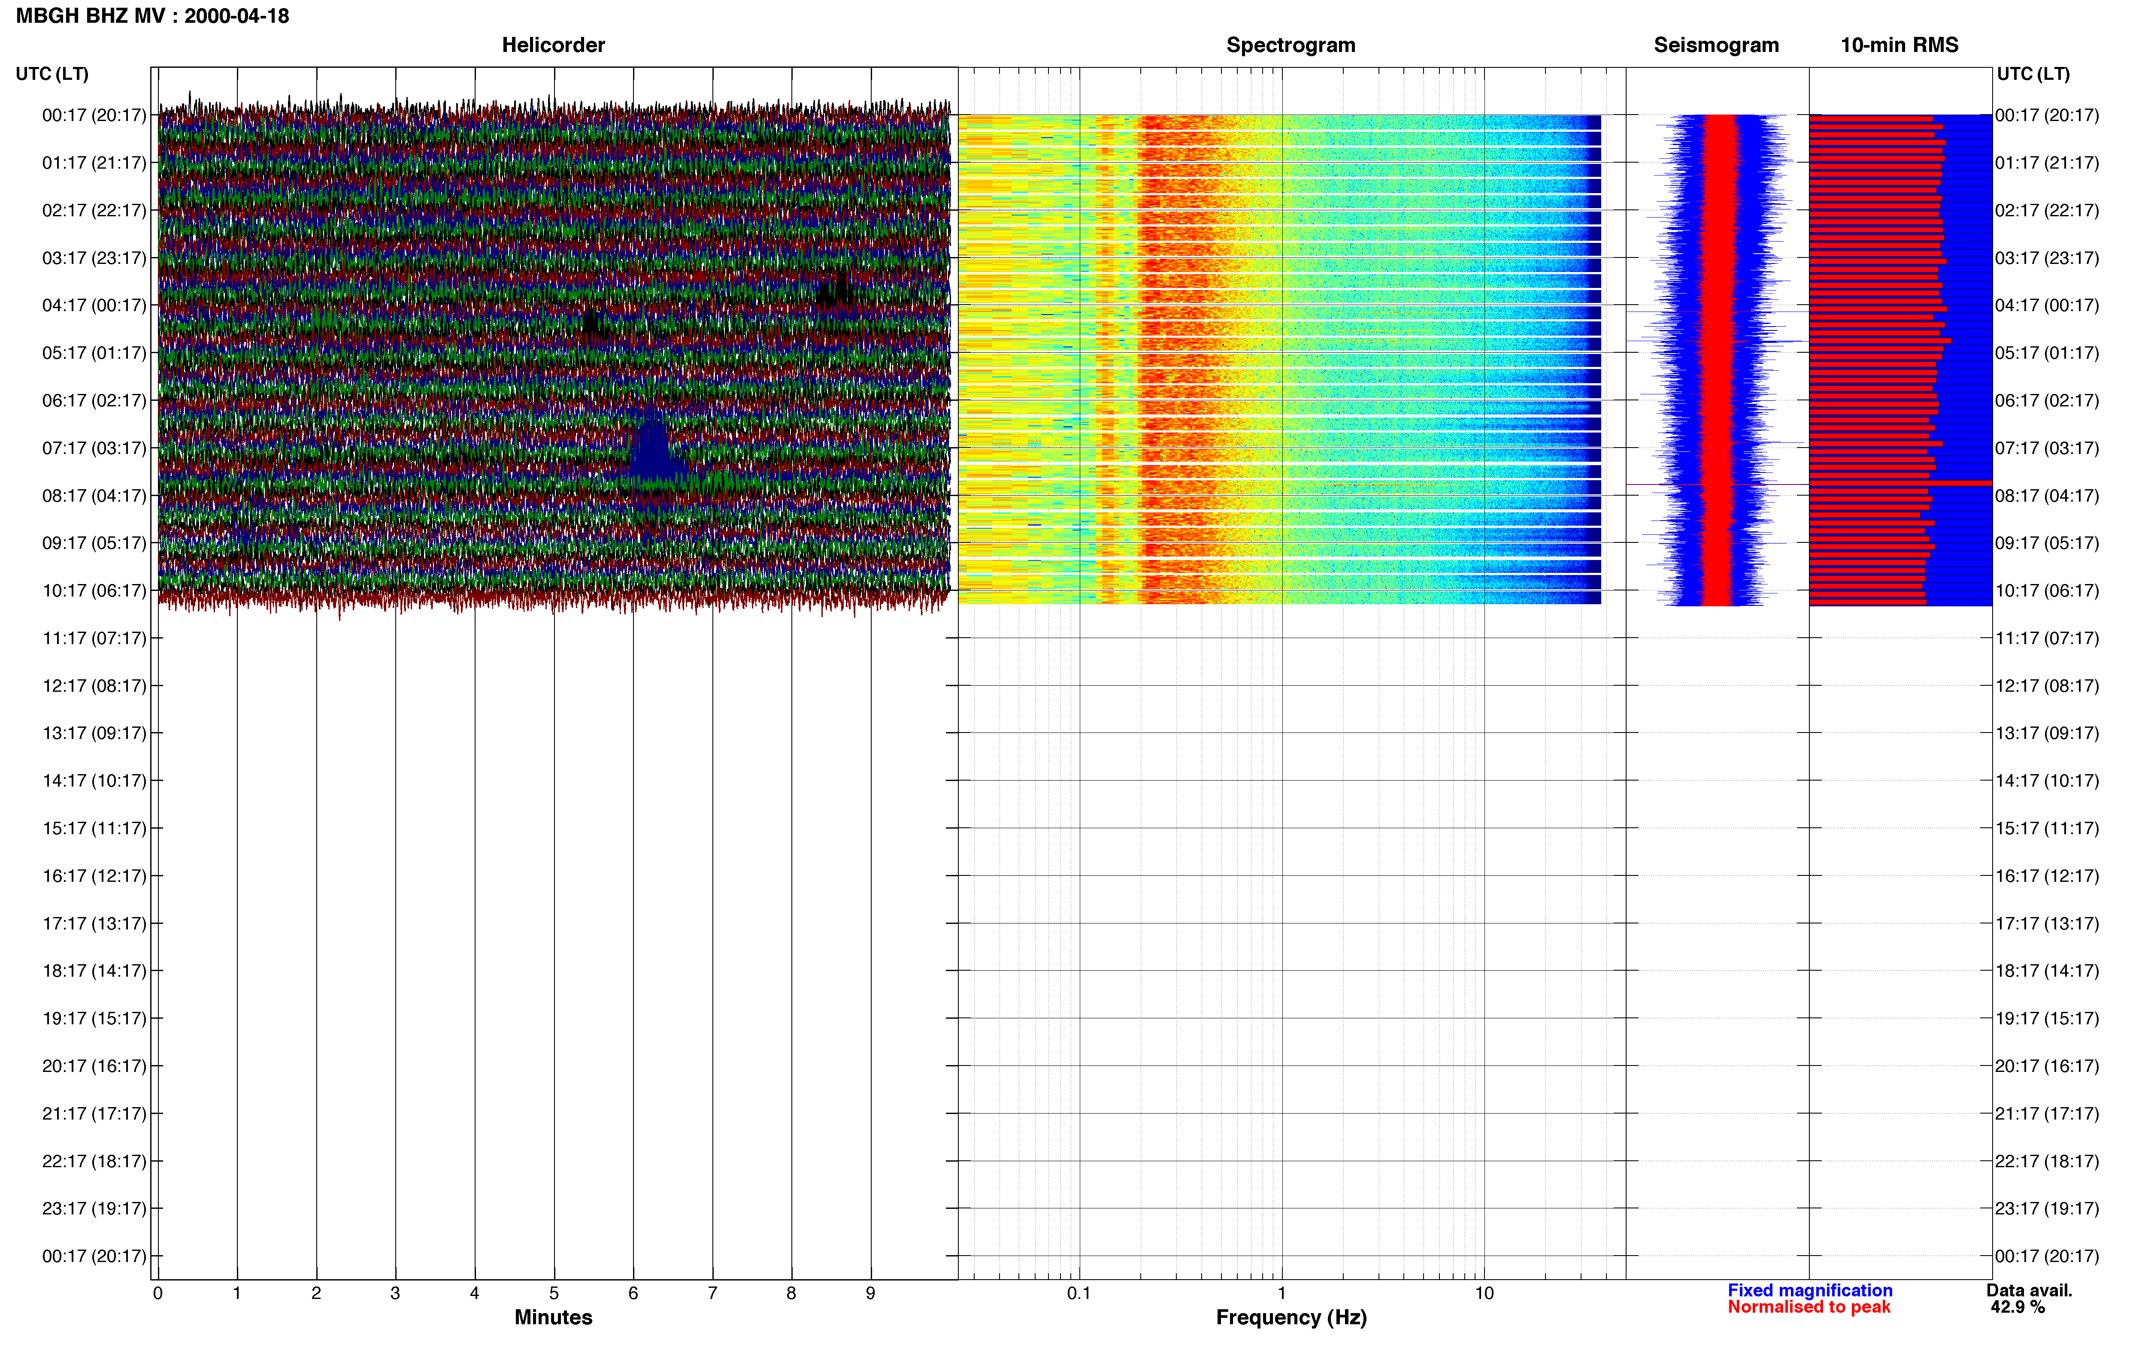Click the red low-frequency band in the spectrogram

pyautogui.click(x=1176, y=359)
